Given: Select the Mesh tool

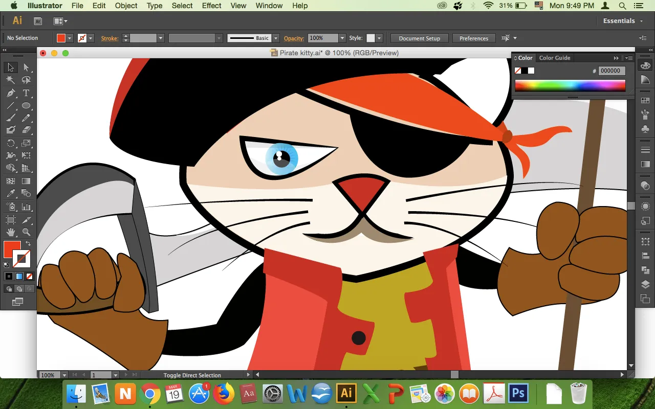Looking at the screenshot, I should tap(11, 181).
